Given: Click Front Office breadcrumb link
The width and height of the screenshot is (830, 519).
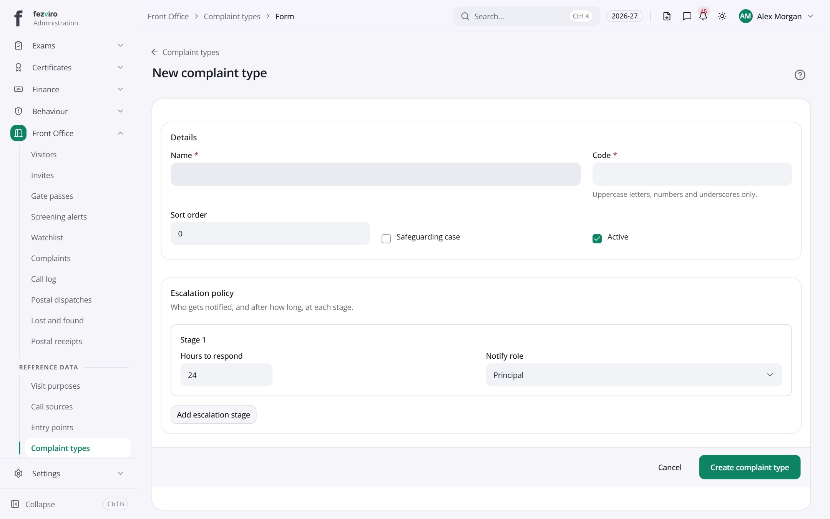Looking at the screenshot, I should (x=168, y=16).
